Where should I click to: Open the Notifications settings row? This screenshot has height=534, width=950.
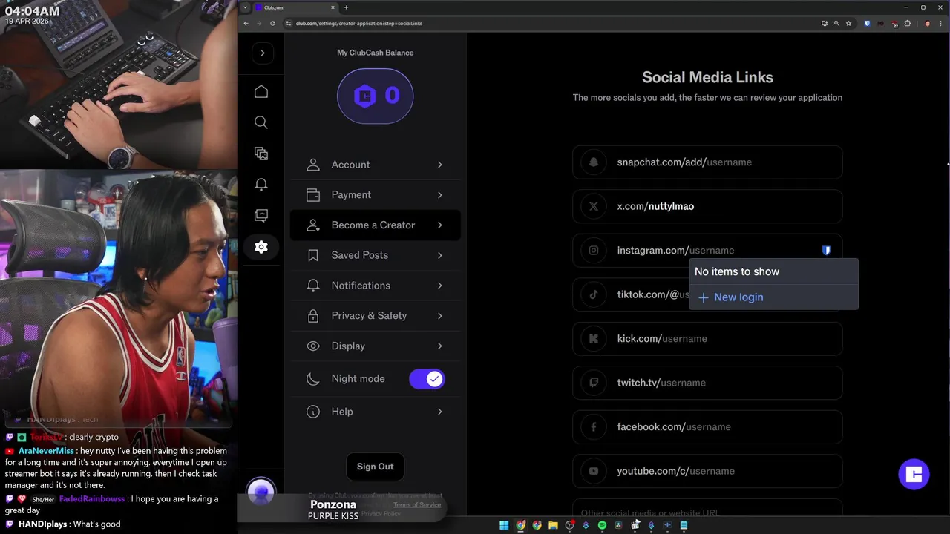[x=375, y=286]
